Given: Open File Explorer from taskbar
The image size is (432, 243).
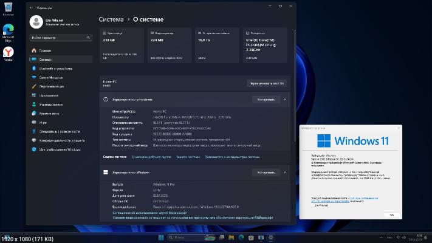Looking at the screenshot, I should click(x=231, y=238).
